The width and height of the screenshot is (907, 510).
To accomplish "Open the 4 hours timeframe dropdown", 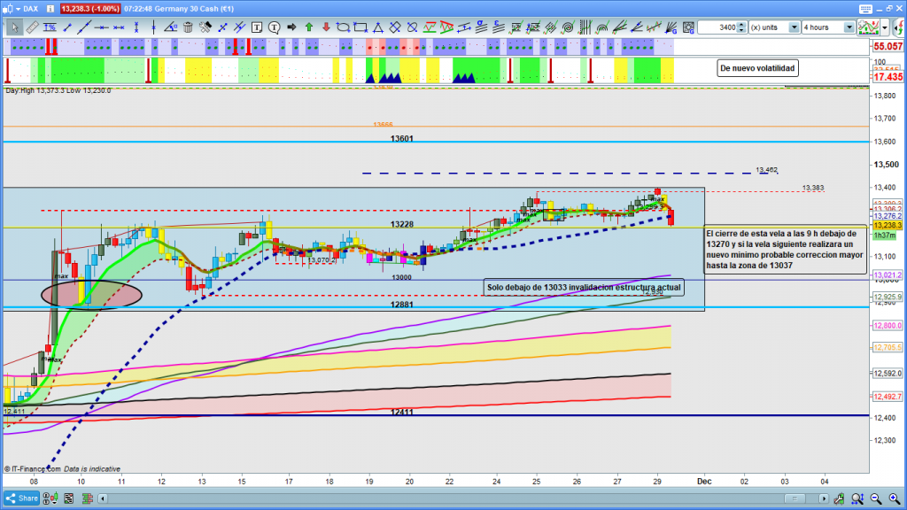I will coord(849,27).
